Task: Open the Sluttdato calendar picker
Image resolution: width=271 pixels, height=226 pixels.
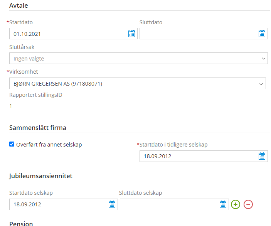Action: click(x=262, y=34)
